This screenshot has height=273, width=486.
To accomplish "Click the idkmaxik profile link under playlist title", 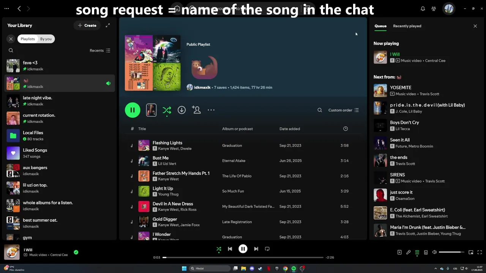I will click(x=202, y=87).
